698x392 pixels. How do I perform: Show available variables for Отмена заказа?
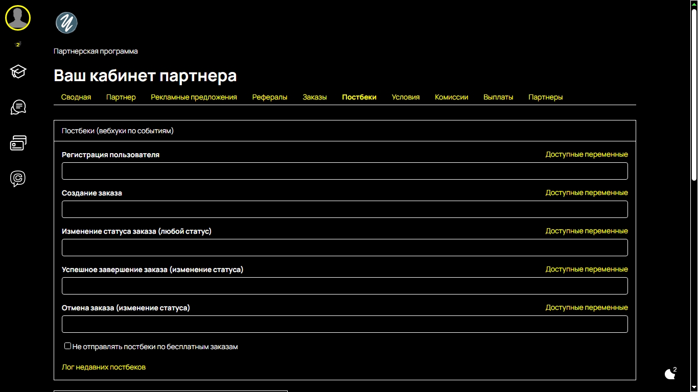(586, 308)
